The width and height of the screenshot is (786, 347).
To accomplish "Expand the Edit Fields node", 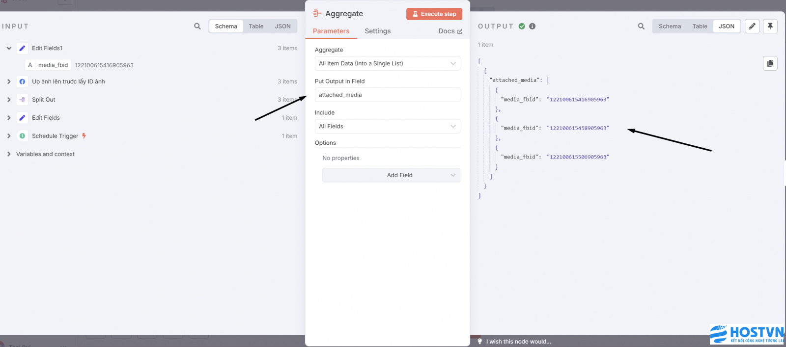I will (x=9, y=118).
